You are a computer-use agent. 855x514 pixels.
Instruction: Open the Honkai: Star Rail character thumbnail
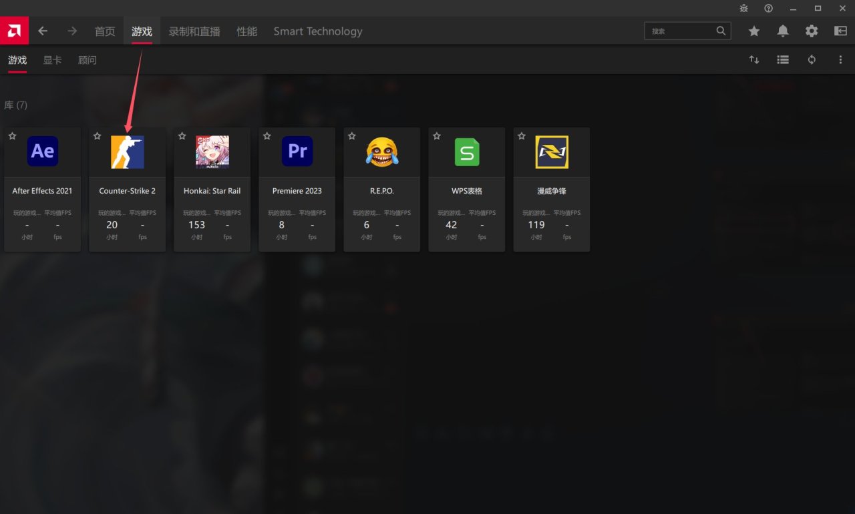pyautogui.click(x=212, y=152)
